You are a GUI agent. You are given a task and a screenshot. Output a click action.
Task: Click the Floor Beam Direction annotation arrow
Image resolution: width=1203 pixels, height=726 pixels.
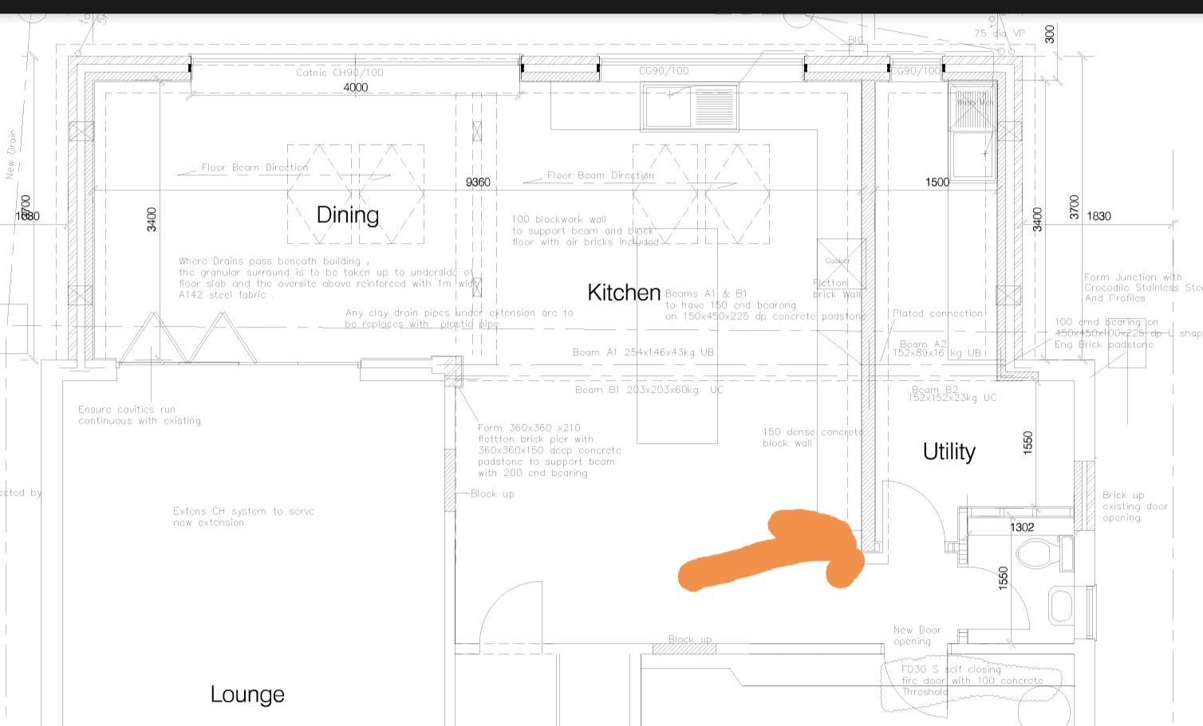pos(255,167)
